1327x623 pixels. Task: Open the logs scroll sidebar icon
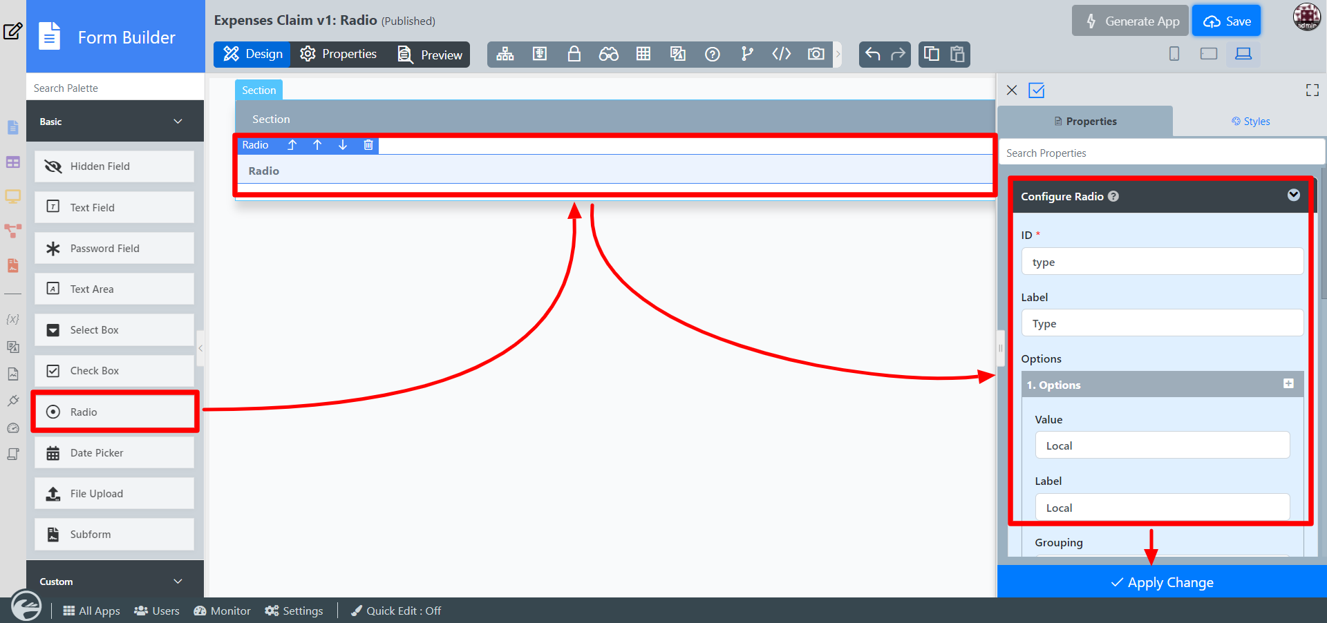[x=12, y=454]
